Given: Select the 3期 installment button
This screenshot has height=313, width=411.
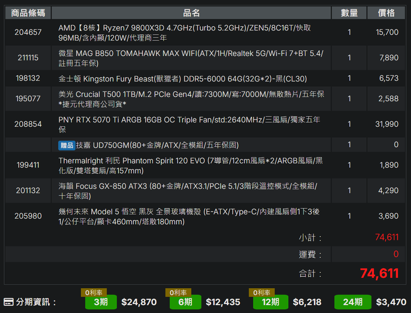Looking at the screenshot, I should (x=101, y=302).
